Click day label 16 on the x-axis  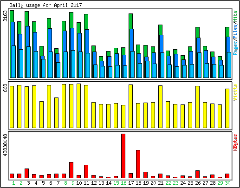pos(123,183)
